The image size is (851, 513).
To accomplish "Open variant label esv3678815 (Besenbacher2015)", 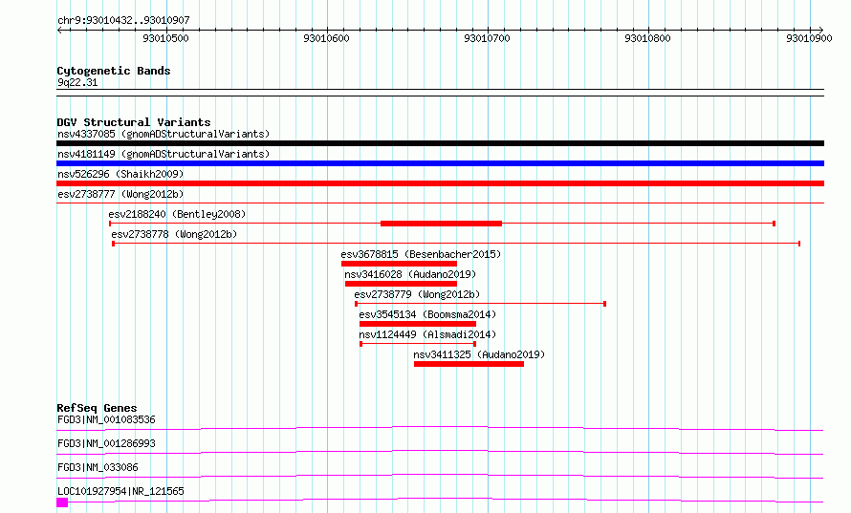I will (x=421, y=254).
